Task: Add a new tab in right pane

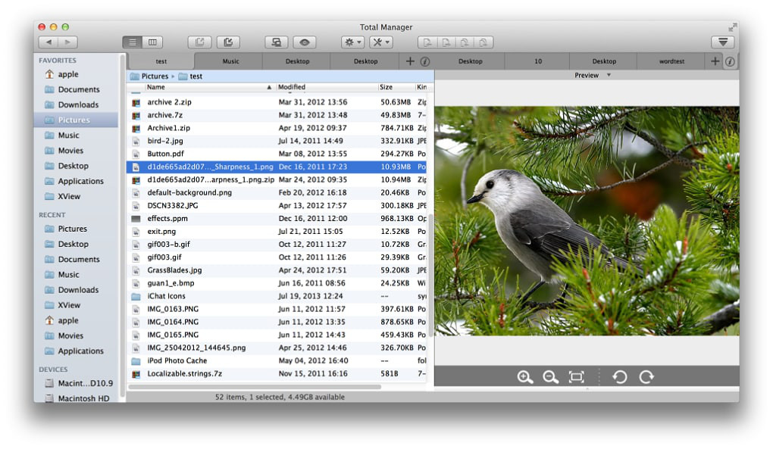Action: pyautogui.click(x=715, y=61)
